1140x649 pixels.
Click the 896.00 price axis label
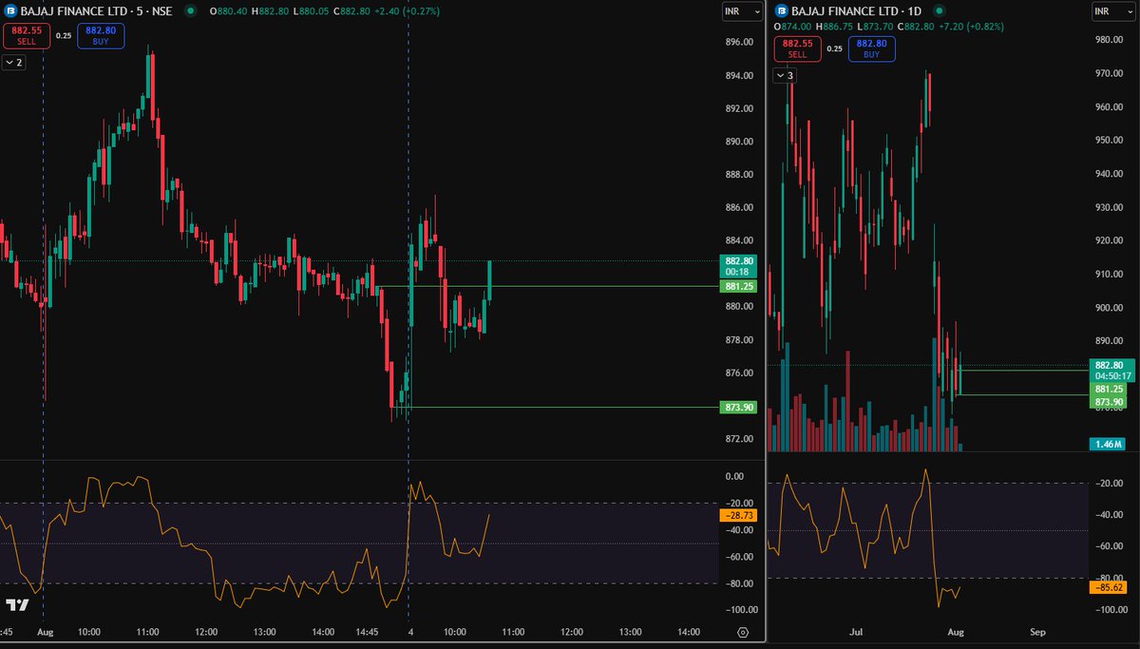point(739,42)
